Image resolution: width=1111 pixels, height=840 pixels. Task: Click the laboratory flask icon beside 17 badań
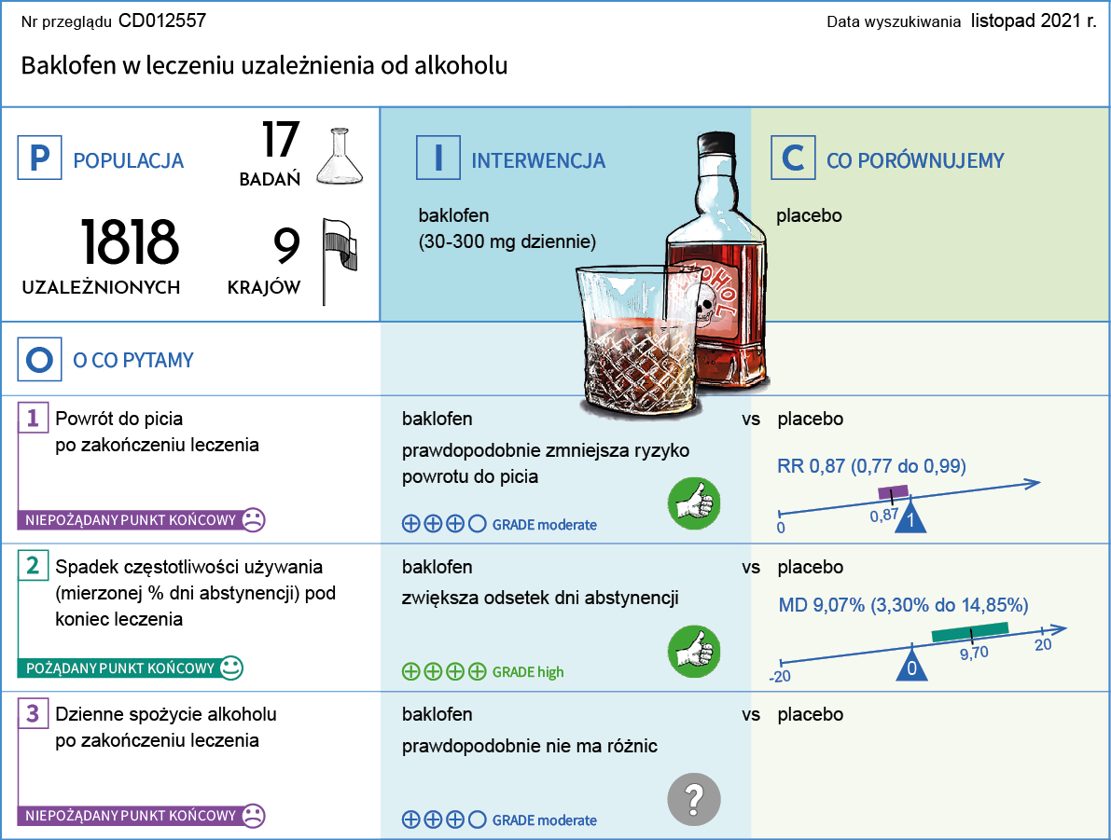[x=338, y=156]
